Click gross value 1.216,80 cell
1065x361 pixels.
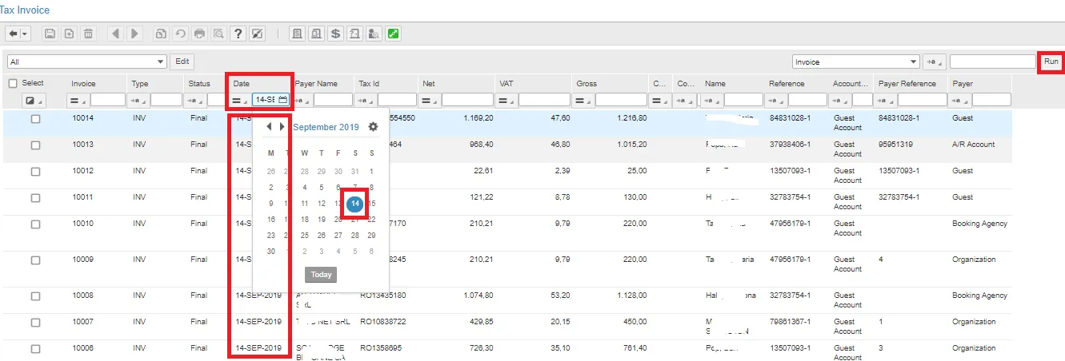631,118
